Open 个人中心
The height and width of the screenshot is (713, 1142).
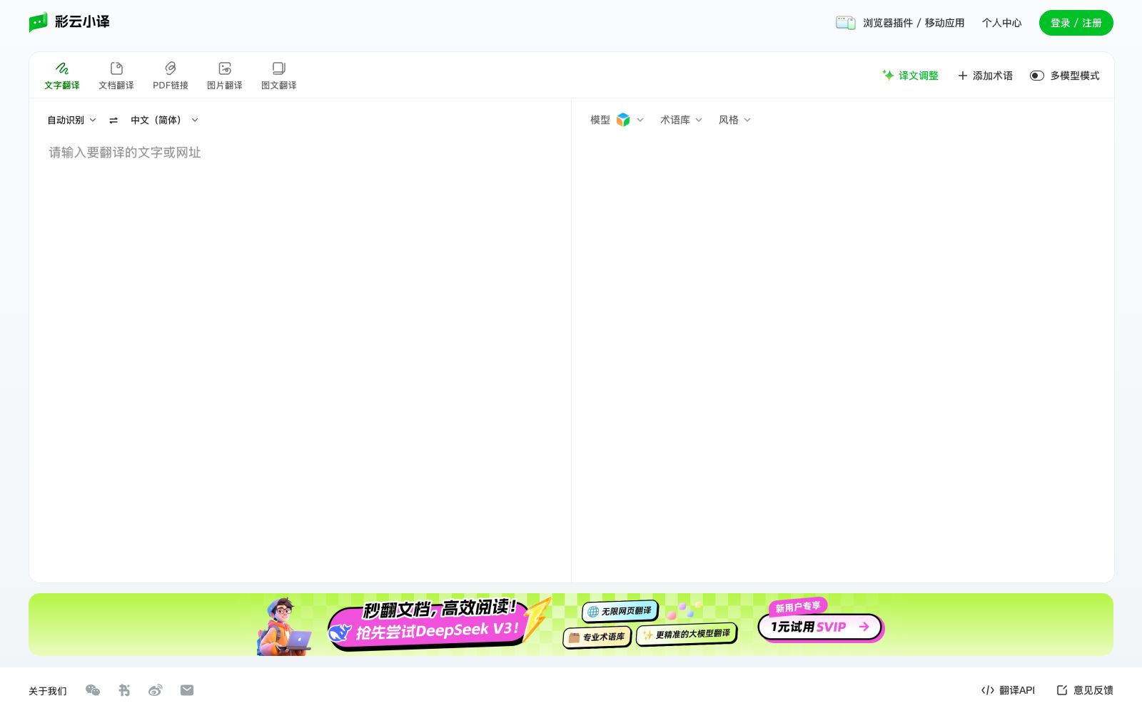pos(1001,23)
